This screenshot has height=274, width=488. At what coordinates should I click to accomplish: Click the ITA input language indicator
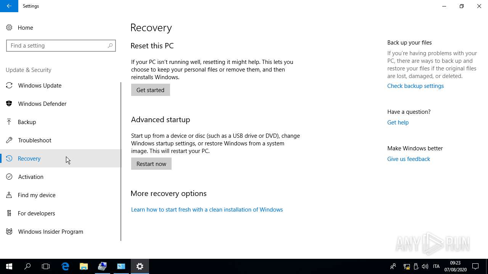(x=437, y=266)
